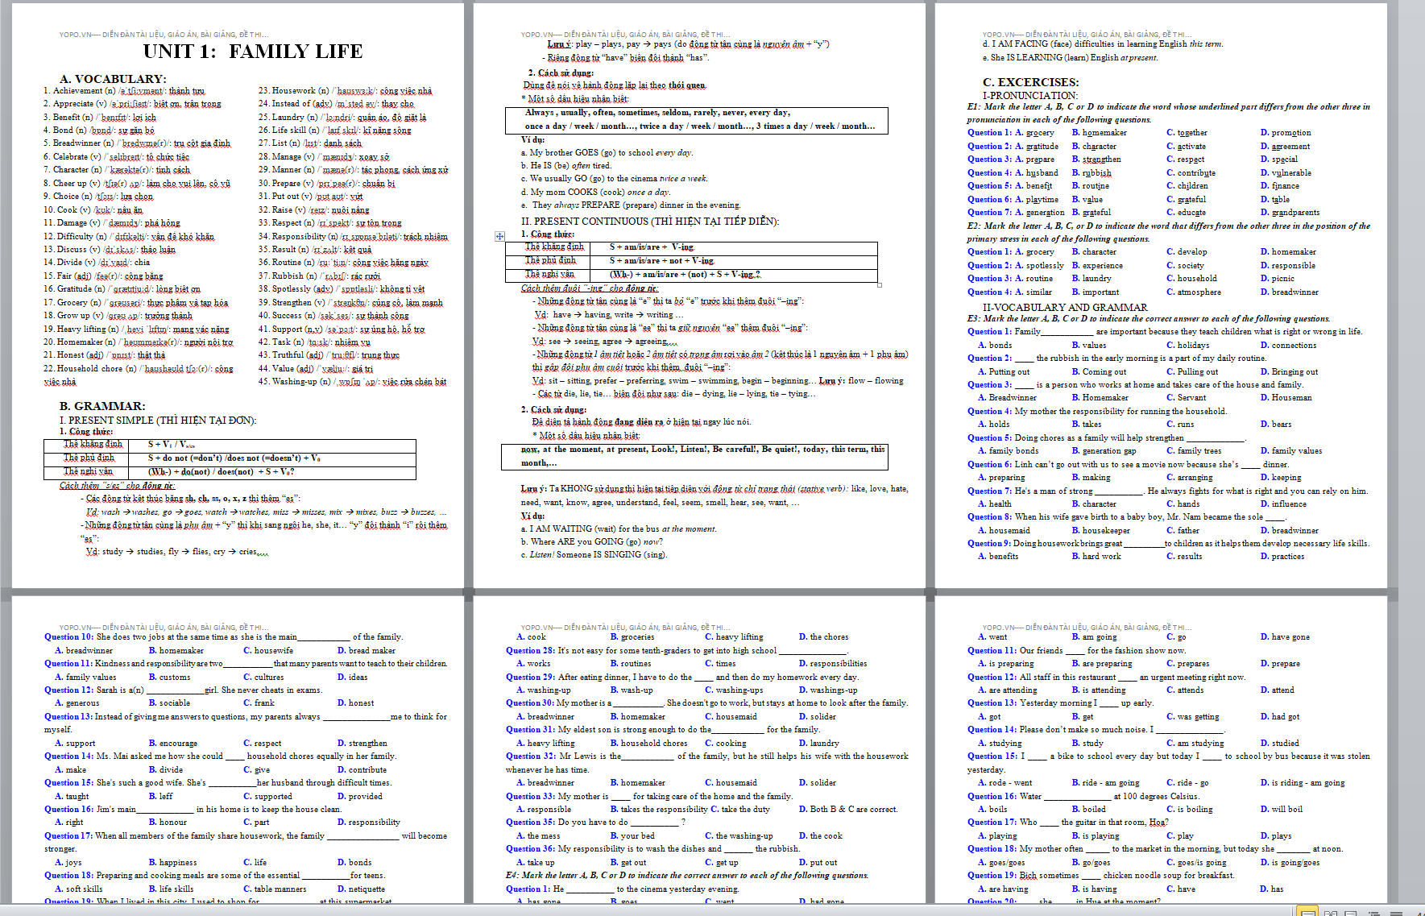
Task: Click the "E4: Mark the letter A, B, C or D" instruction
Action: (x=687, y=875)
